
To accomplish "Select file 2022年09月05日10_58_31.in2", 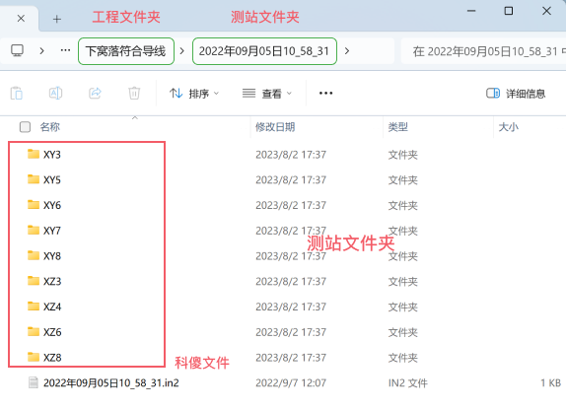I will [x=111, y=382].
